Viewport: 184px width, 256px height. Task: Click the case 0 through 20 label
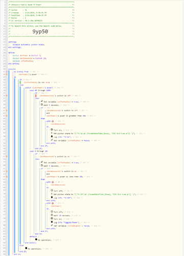coord(39,151)
